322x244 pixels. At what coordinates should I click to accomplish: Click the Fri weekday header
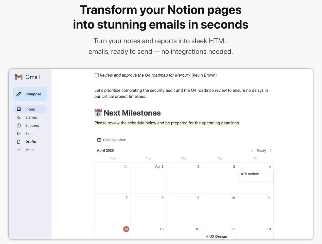pyautogui.click(x=256, y=159)
